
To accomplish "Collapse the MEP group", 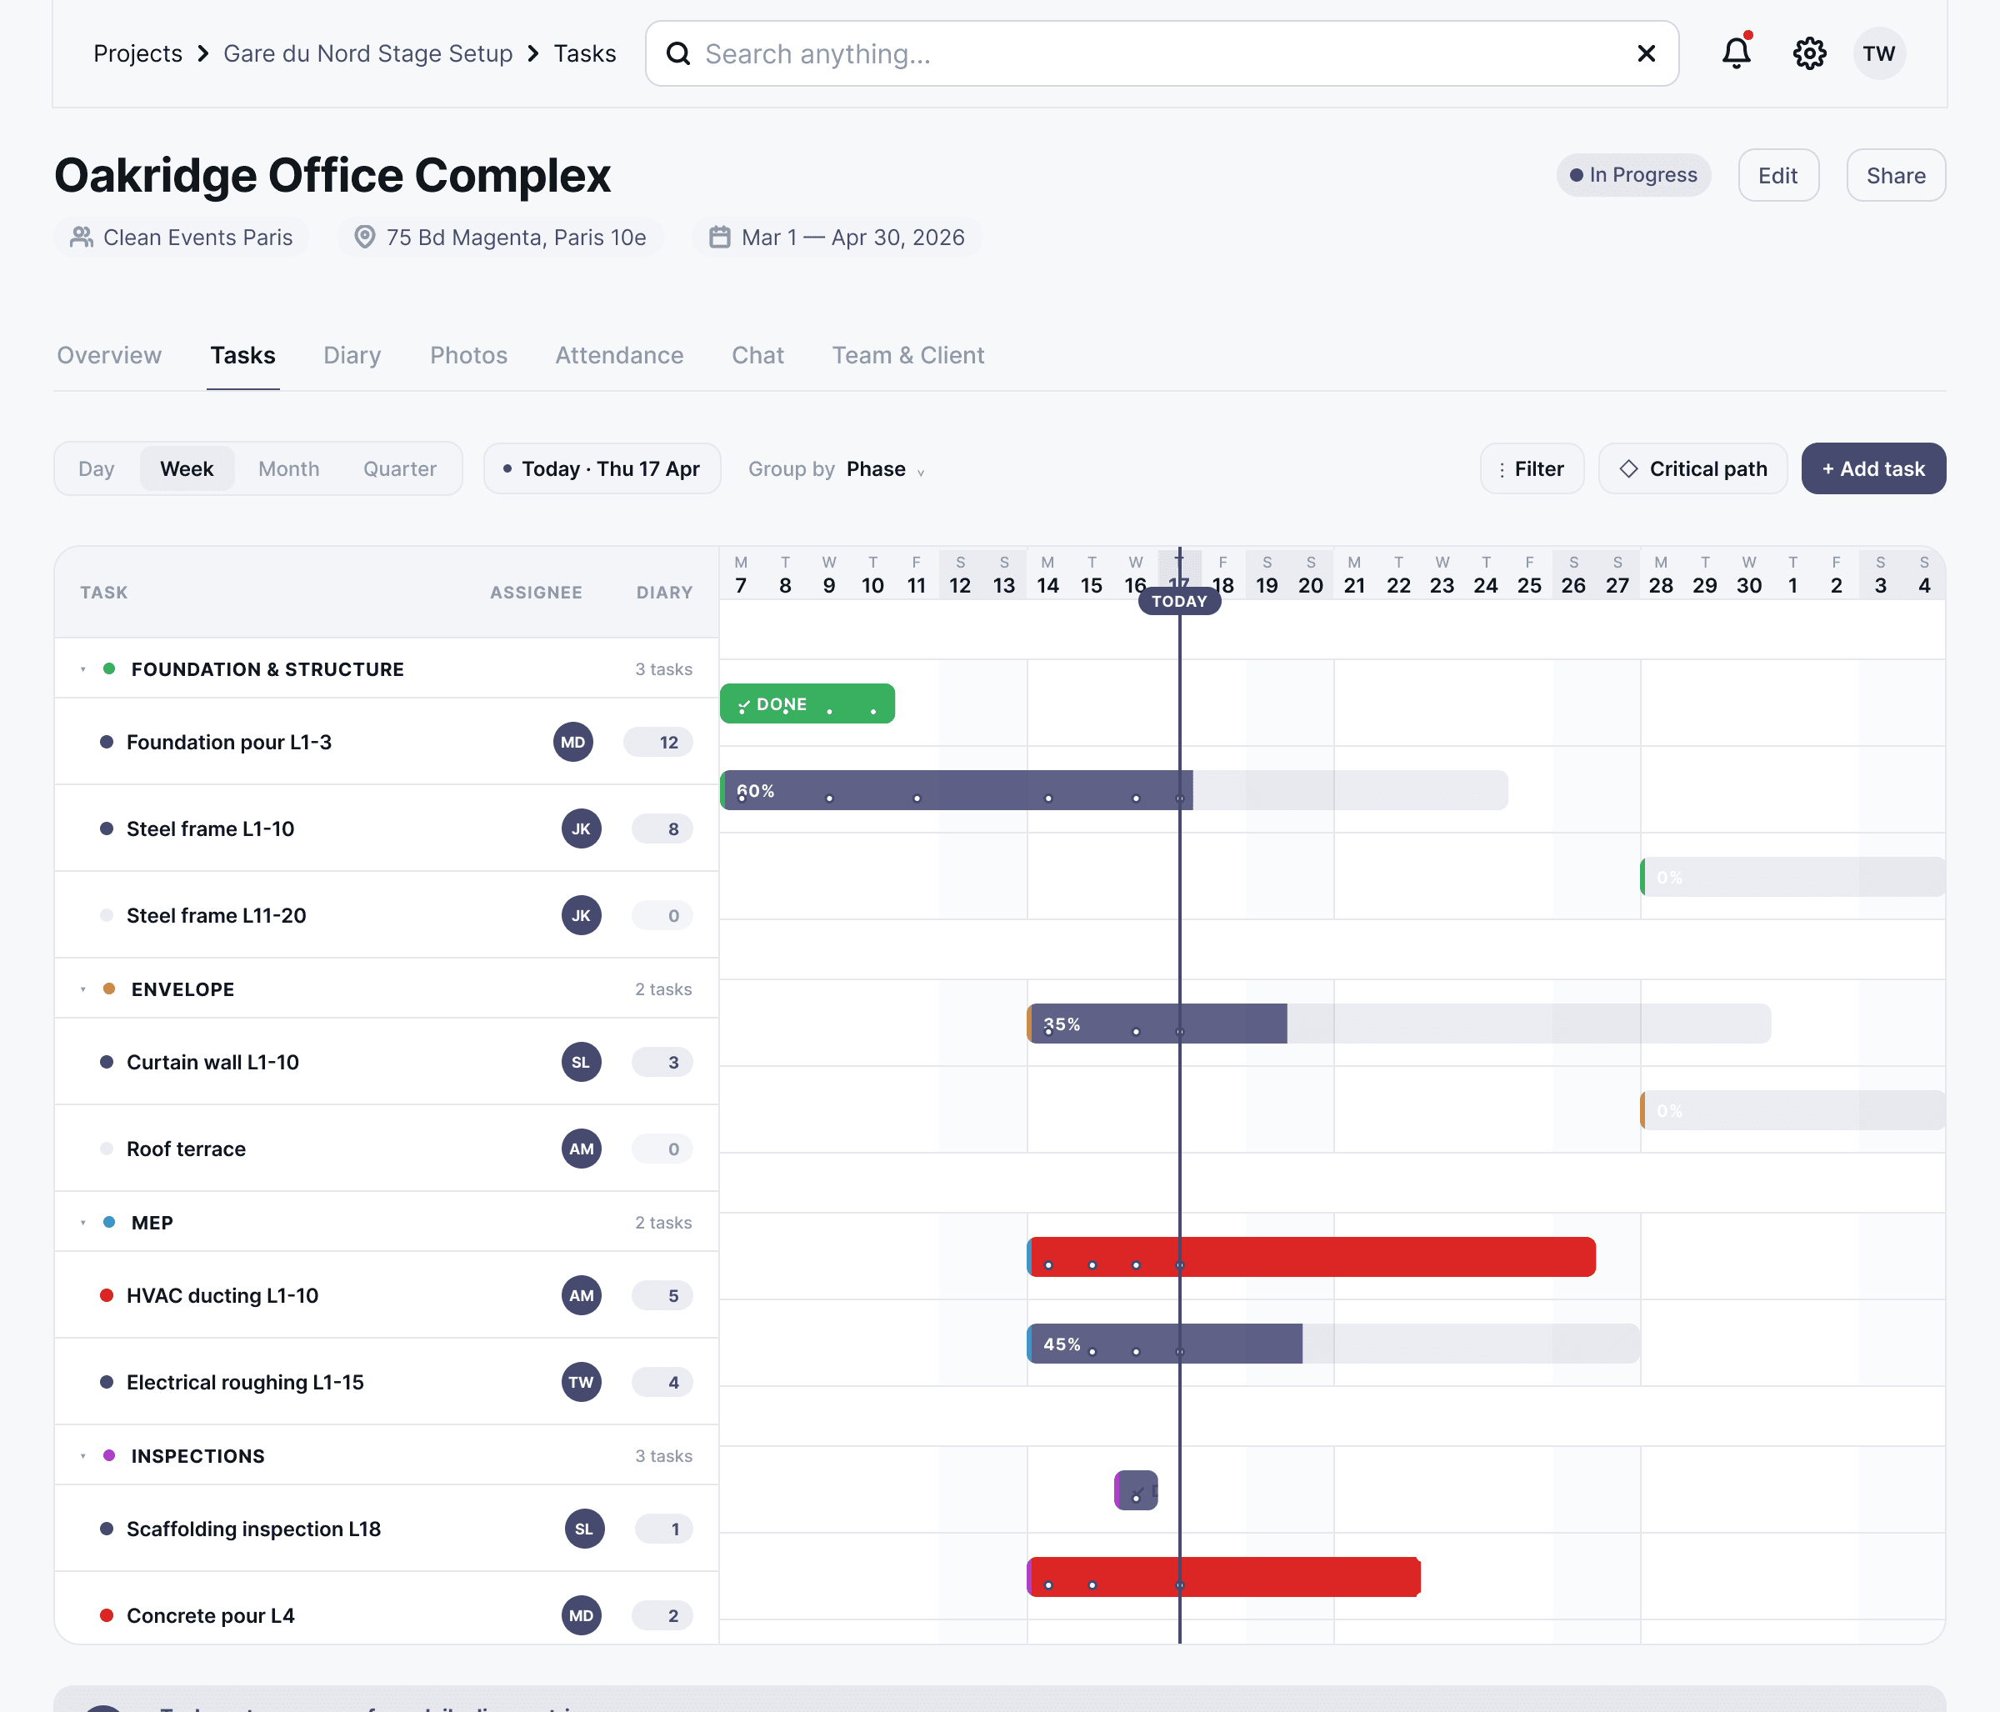I will 83,1223.
